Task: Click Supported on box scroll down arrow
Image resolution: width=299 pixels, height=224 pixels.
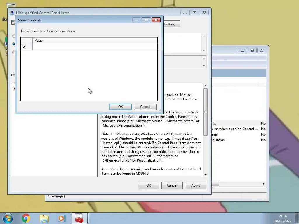Action: (x=204, y=66)
